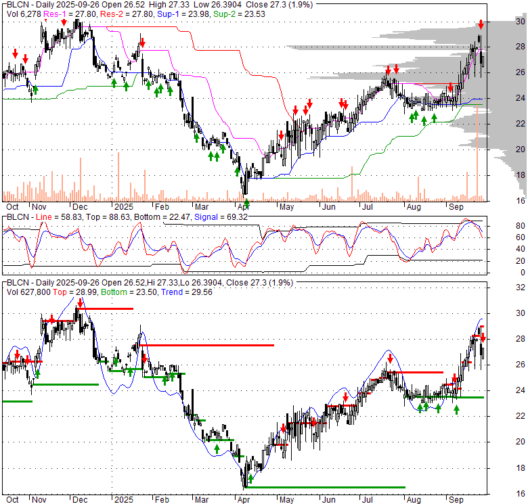Select the Bottom = 23.50 label in bottom chart
This screenshot has width=528, height=504.
tap(129, 292)
